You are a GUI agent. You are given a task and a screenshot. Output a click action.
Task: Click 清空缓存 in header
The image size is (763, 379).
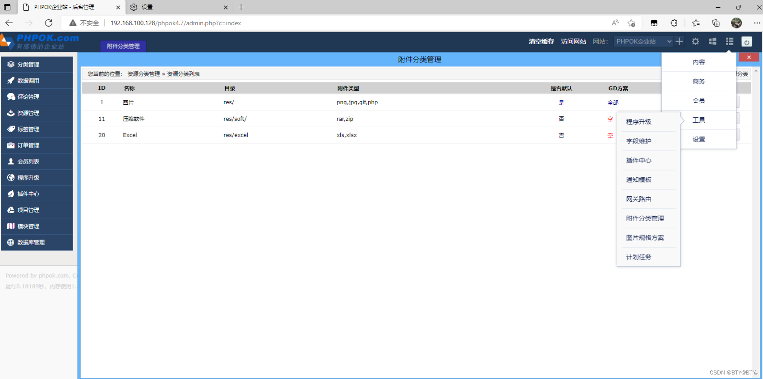[x=541, y=42]
